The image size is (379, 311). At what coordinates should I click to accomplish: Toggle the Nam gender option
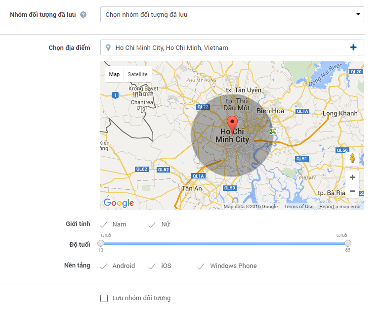tap(113, 224)
